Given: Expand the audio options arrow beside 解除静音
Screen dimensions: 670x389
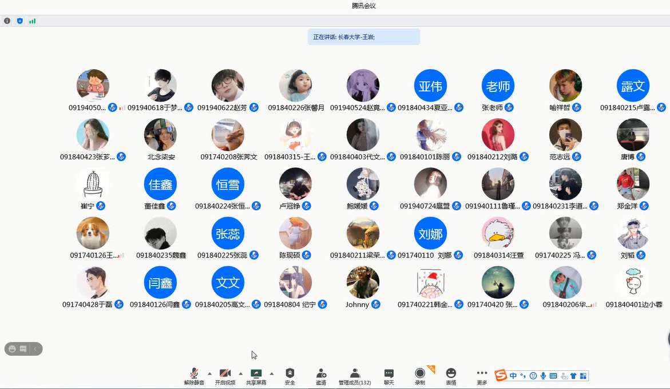Looking at the screenshot, I should pos(209,374).
